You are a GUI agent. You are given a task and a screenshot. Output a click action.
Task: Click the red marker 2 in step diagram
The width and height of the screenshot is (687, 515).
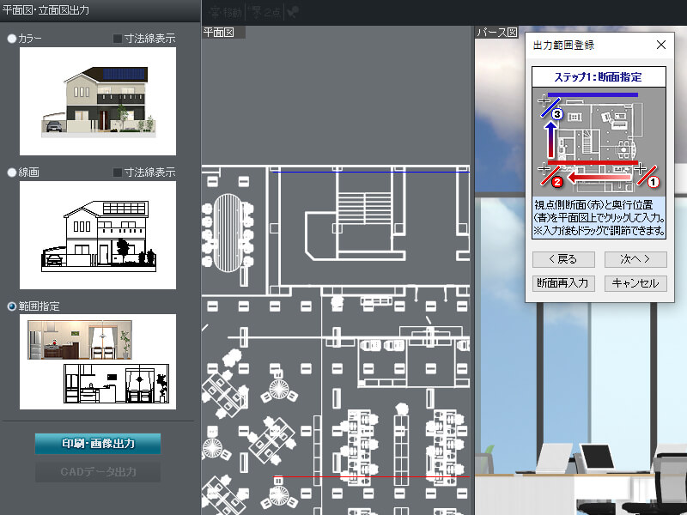(x=556, y=181)
